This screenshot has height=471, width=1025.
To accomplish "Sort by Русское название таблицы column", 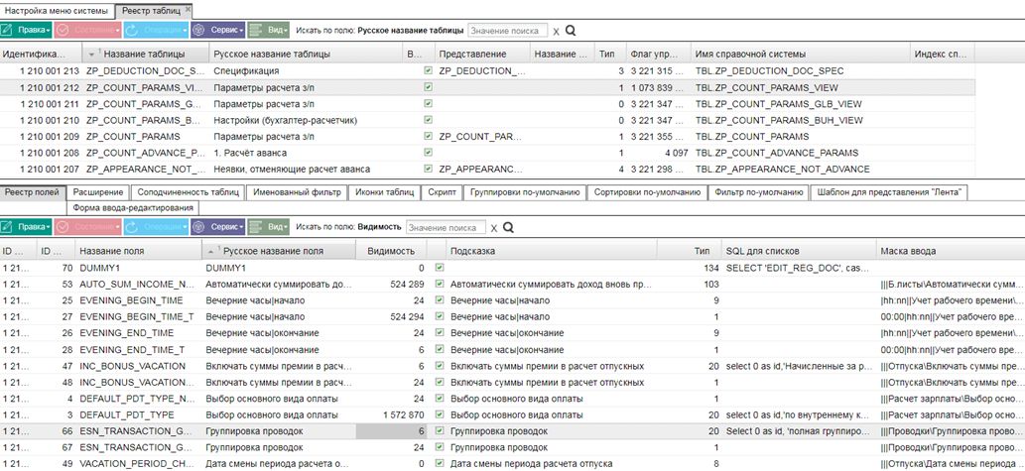I will pyautogui.click(x=308, y=54).
